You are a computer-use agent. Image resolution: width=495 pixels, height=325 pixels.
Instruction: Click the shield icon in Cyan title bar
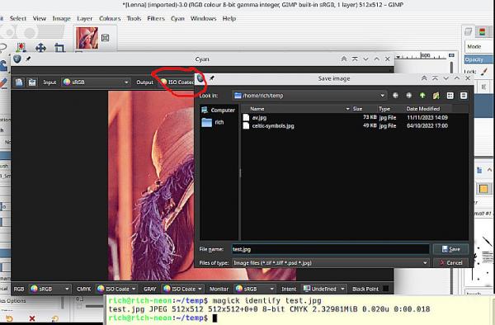17,59
